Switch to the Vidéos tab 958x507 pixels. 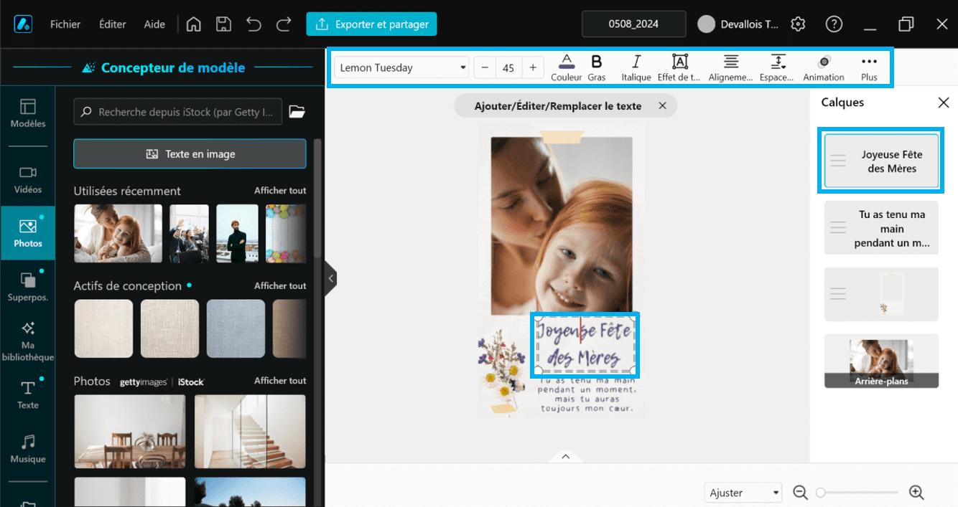click(28, 179)
